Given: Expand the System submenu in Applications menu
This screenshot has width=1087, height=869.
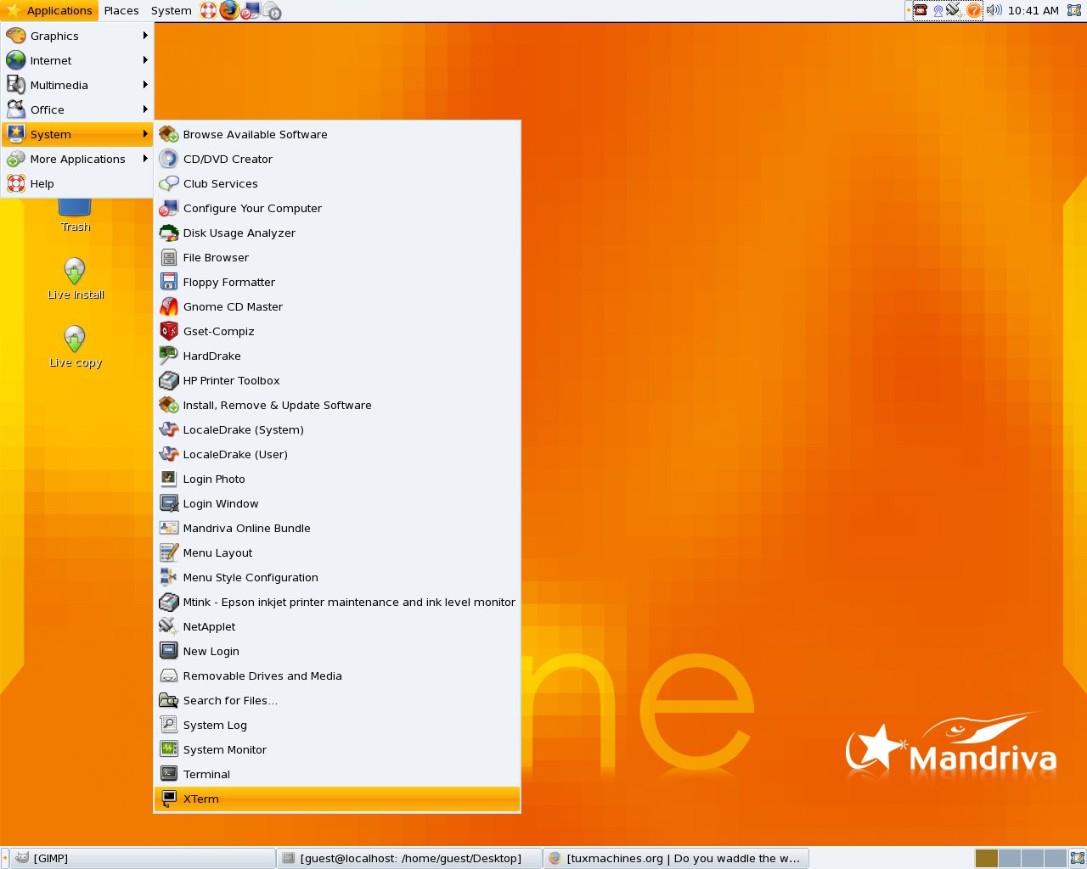Looking at the screenshot, I should [x=77, y=134].
